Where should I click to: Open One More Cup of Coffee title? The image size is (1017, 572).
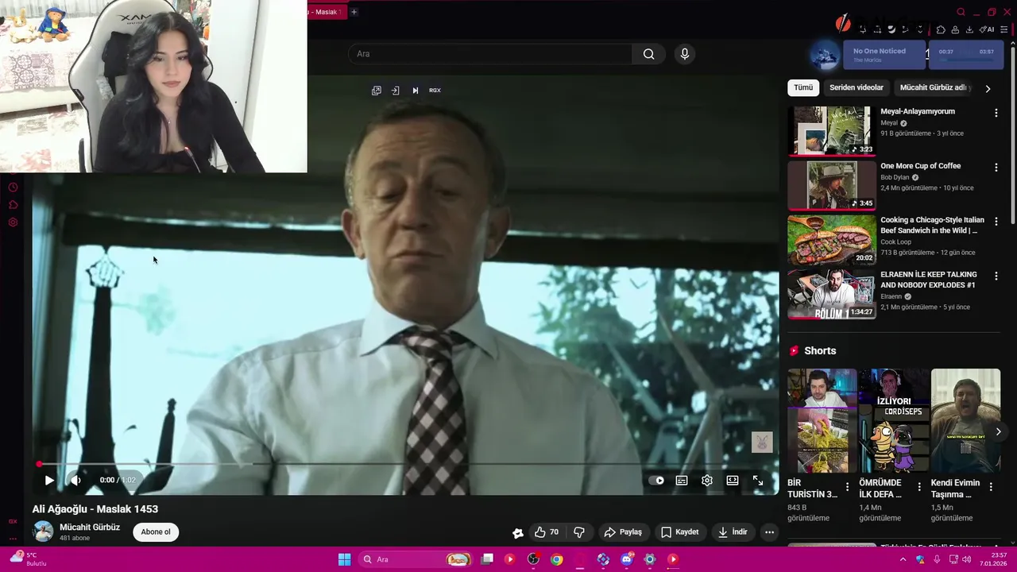click(920, 166)
